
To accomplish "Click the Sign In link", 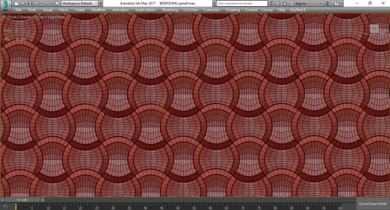I will pyautogui.click(x=300, y=4).
